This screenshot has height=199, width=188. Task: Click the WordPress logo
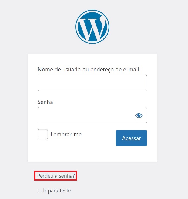(x=92, y=27)
